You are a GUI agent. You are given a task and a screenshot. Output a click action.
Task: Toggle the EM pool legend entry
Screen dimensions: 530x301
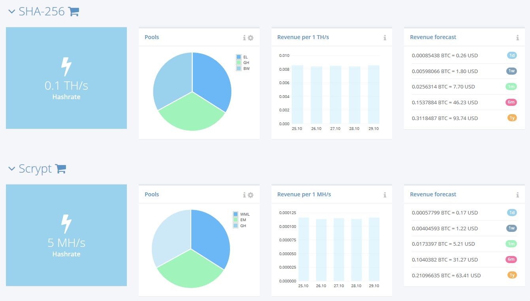pyautogui.click(x=240, y=220)
